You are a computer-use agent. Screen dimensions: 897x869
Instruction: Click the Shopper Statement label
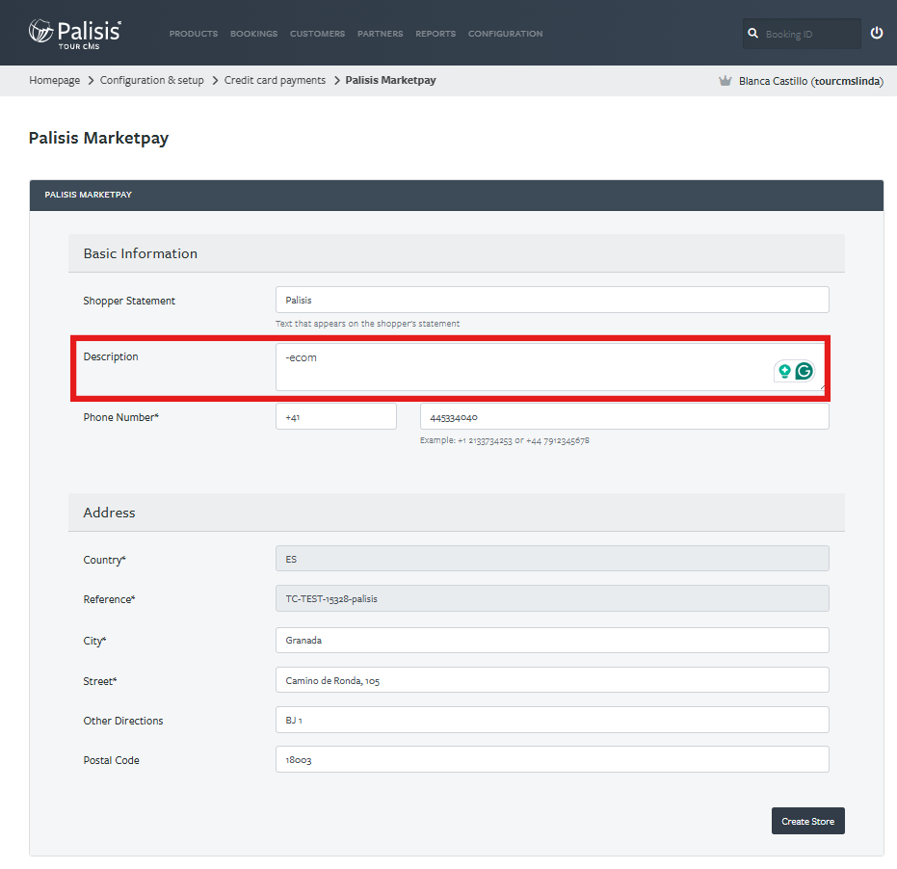pos(129,301)
